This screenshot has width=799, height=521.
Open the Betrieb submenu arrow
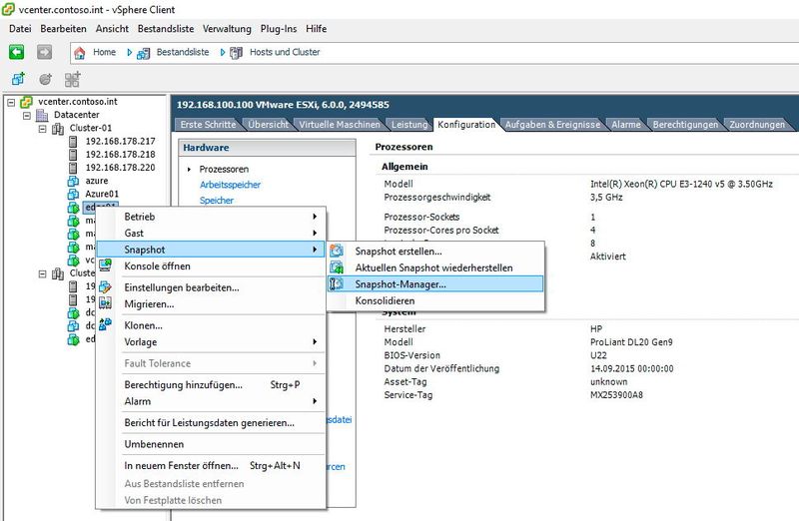pyautogui.click(x=315, y=217)
